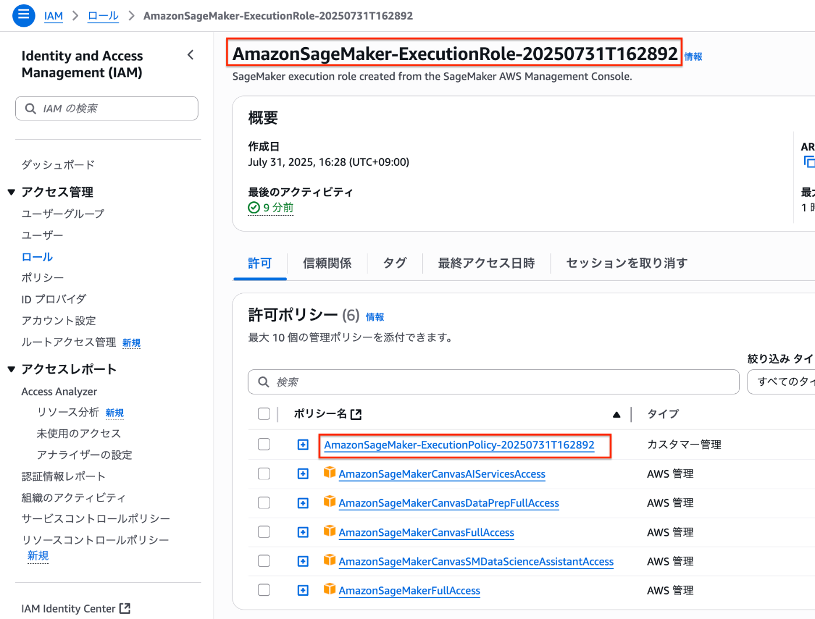Click the orange box icon of AmazonSageMakerCanvasFullAccess
The height and width of the screenshot is (619, 815).
coord(330,531)
